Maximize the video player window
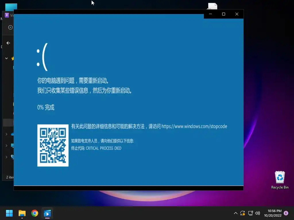The height and width of the screenshot is (220, 294). [x=223, y=14]
